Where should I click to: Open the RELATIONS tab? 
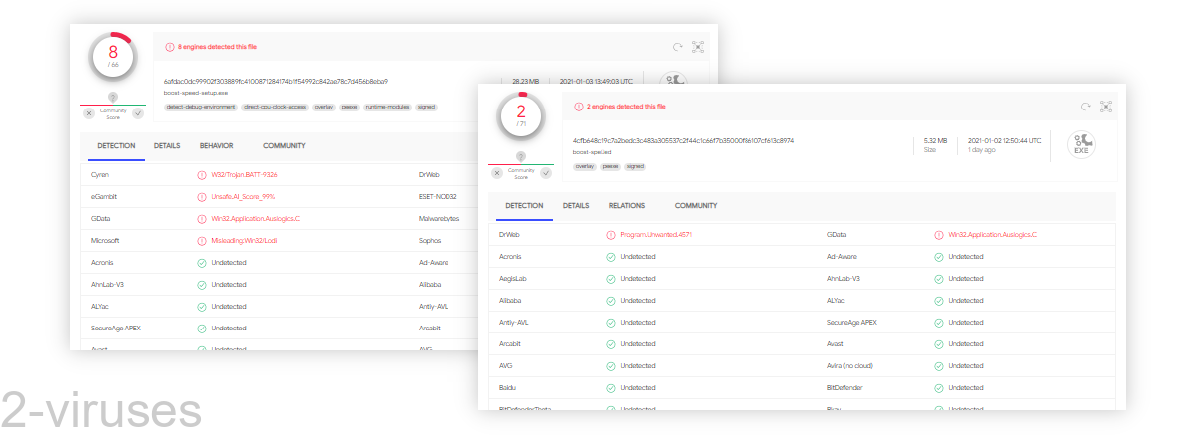[x=627, y=205]
